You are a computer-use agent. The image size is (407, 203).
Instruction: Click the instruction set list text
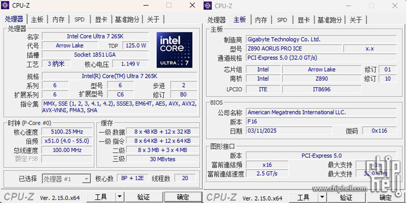pos(120,107)
